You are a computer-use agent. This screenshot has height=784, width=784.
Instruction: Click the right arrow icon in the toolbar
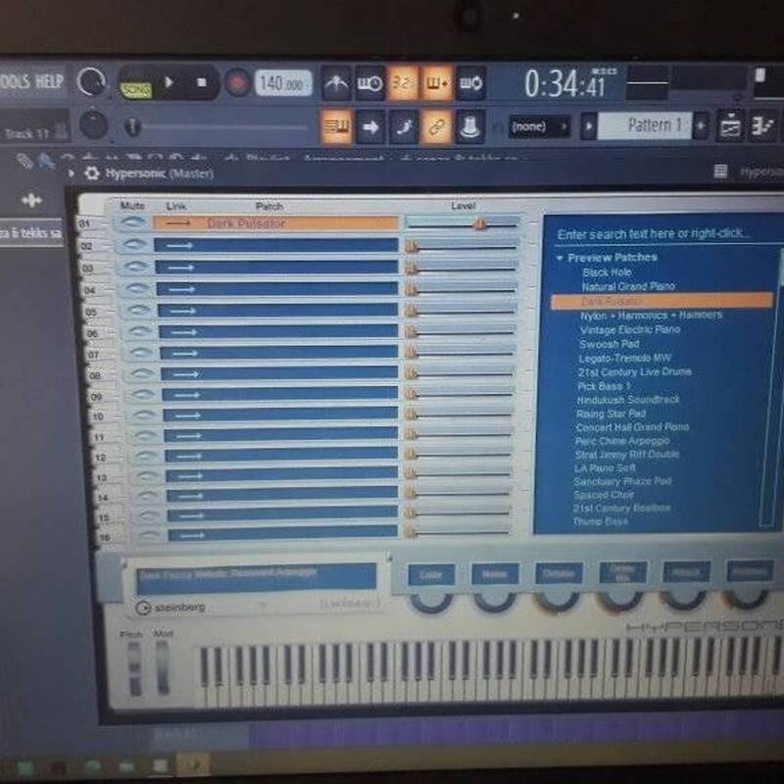coord(370,125)
